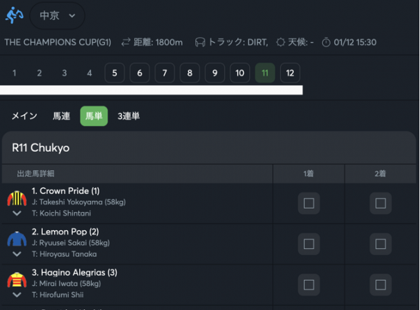Check Lemon Pop 2着 checkbox
Viewport: 420px width, 310px height.
pos(381,244)
